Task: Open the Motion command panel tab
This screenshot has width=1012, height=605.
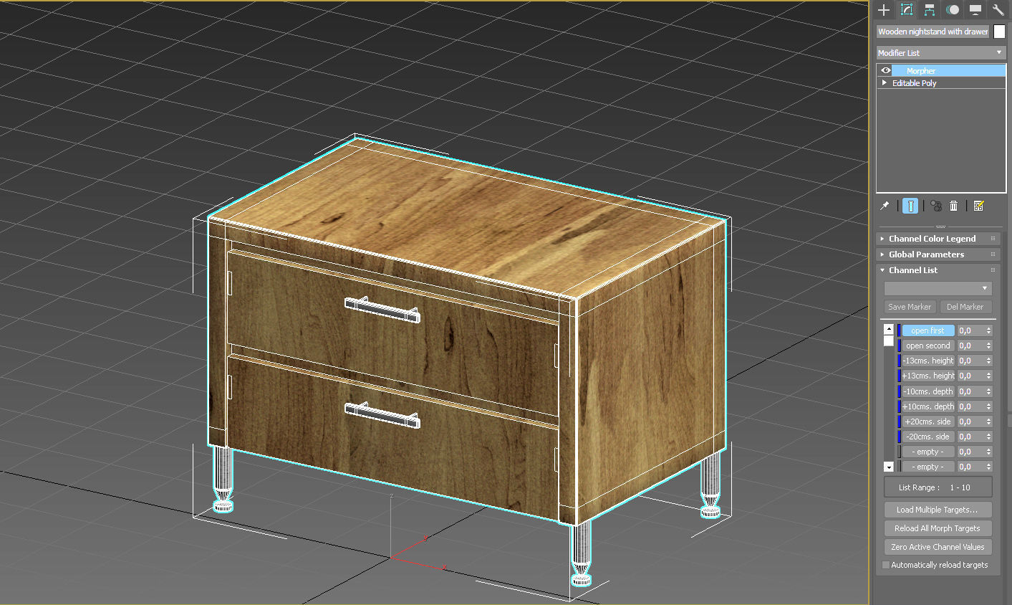Action: pyautogui.click(x=952, y=10)
